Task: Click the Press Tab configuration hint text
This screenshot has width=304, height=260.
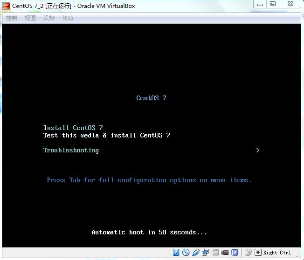Action: (x=149, y=180)
